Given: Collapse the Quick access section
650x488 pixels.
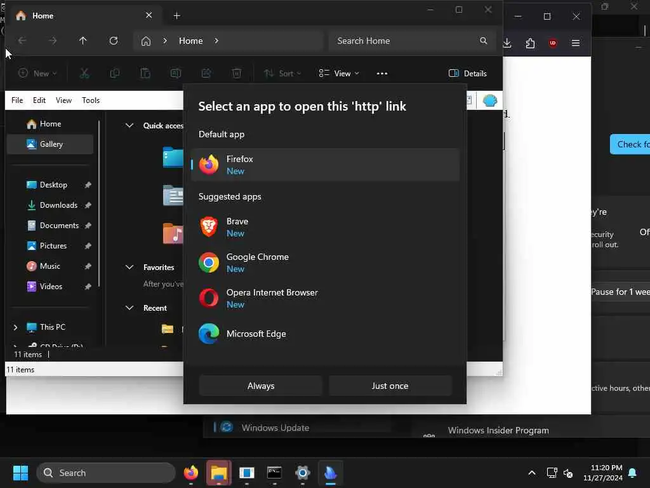Looking at the screenshot, I should (x=129, y=125).
